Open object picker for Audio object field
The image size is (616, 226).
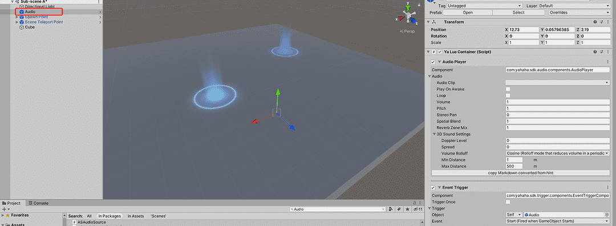click(x=607, y=215)
